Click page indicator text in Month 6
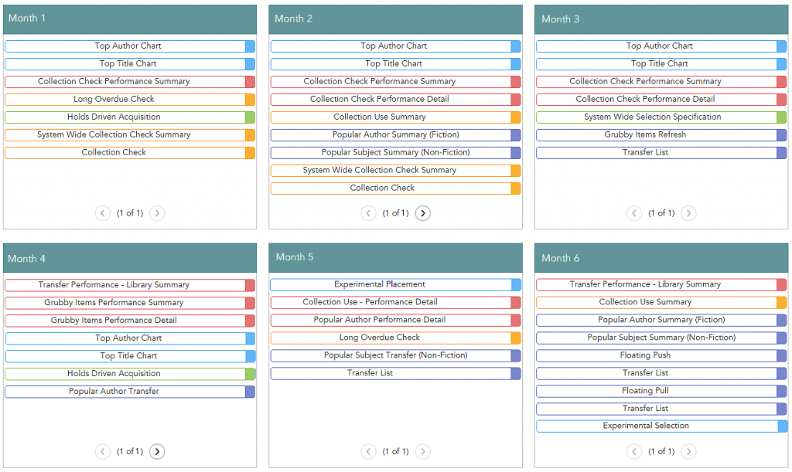This screenshot has height=472, width=792. point(661,452)
